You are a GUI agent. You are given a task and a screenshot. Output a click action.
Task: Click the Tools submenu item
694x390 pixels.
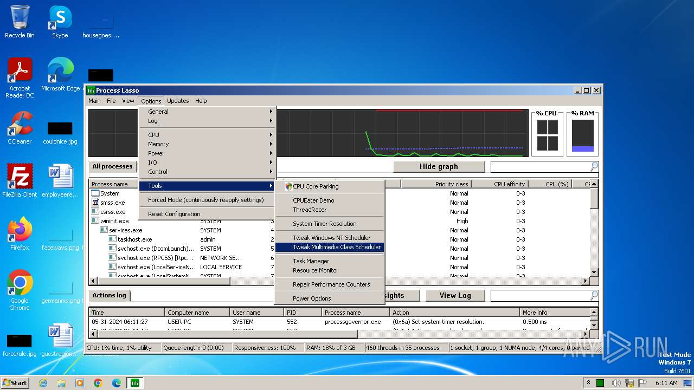(x=207, y=186)
